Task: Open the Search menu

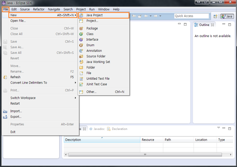Action: tap(68, 9)
